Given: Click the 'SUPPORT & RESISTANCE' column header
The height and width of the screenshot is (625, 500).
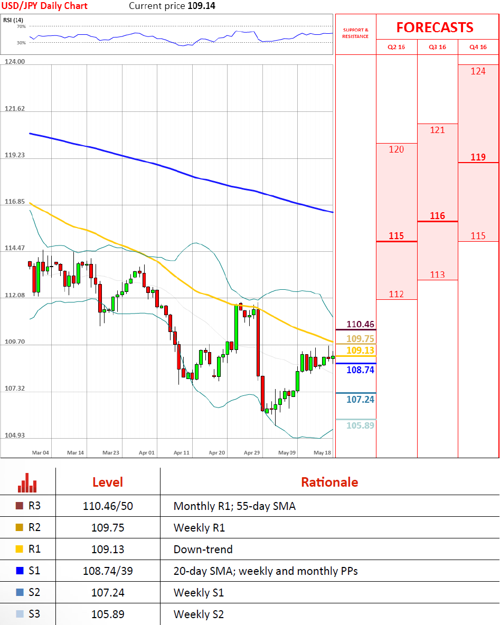Looking at the screenshot, I should pyautogui.click(x=355, y=33).
